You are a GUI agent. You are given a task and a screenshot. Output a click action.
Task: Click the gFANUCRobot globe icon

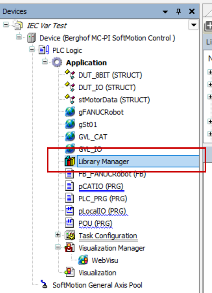pyautogui.click(x=70, y=112)
